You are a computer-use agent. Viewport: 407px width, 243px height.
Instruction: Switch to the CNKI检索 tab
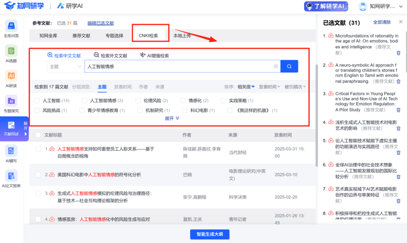point(148,36)
